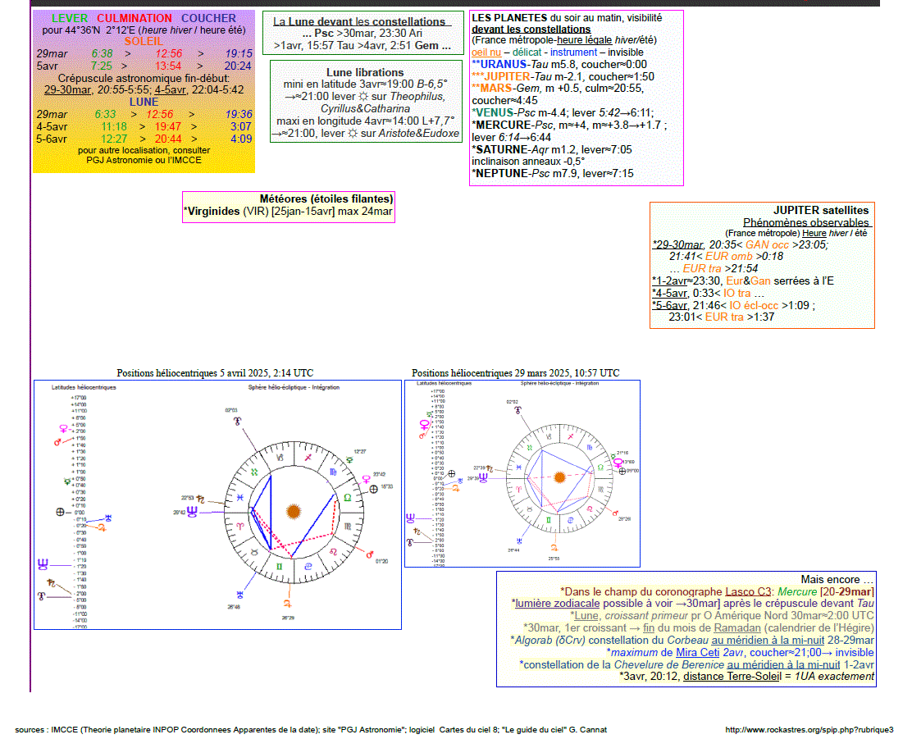This screenshot has height=739, width=912.
Task: Click the '*MERCURE' planet entry
Action: tap(501, 125)
